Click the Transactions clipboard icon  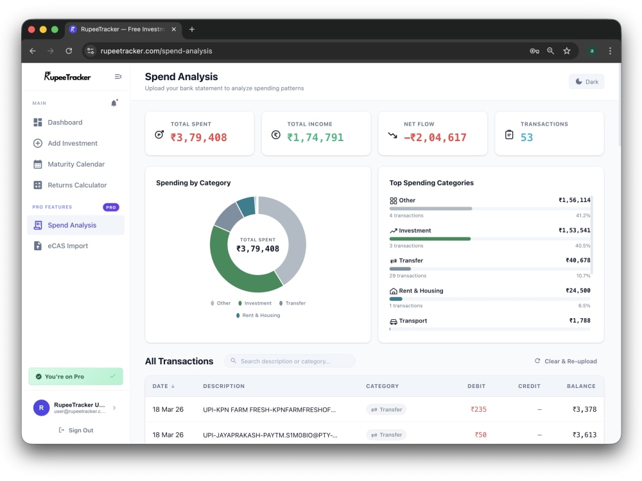click(509, 135)
